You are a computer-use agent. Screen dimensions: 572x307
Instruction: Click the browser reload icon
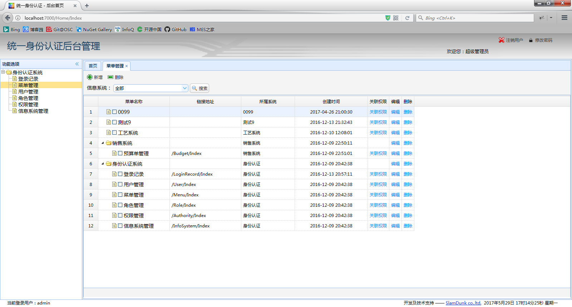(x=407, y=18)
